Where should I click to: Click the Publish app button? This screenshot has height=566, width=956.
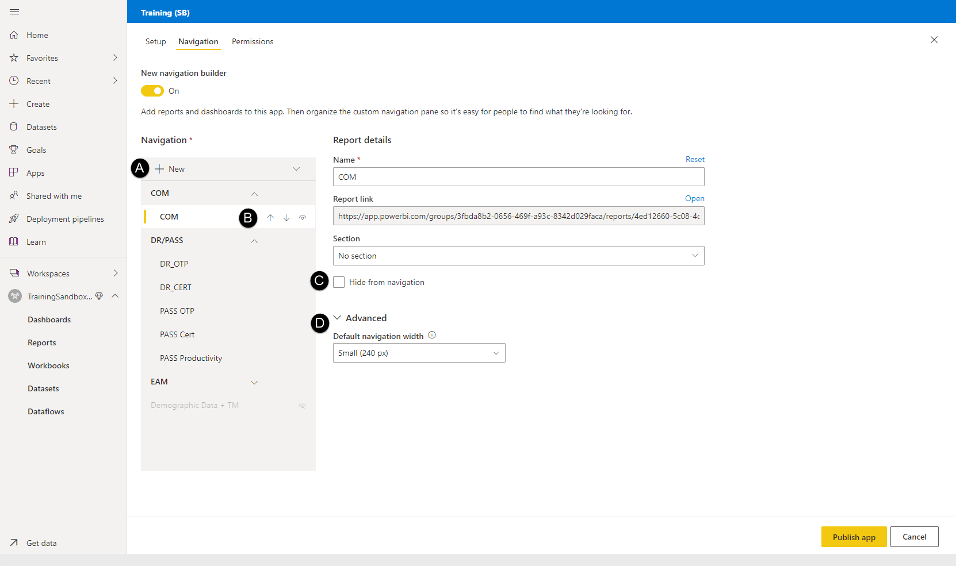click(x=854, y=537)
